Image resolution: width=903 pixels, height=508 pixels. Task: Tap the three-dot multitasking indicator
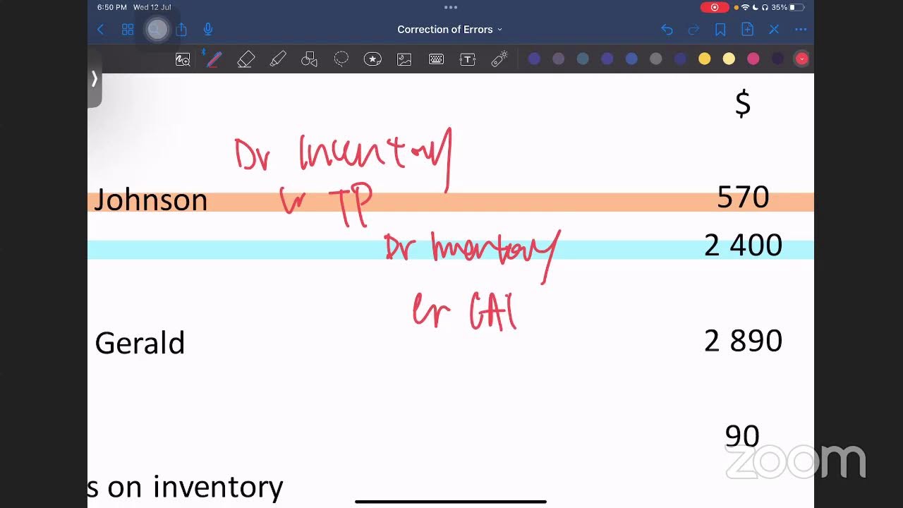(x=451, y=7)
